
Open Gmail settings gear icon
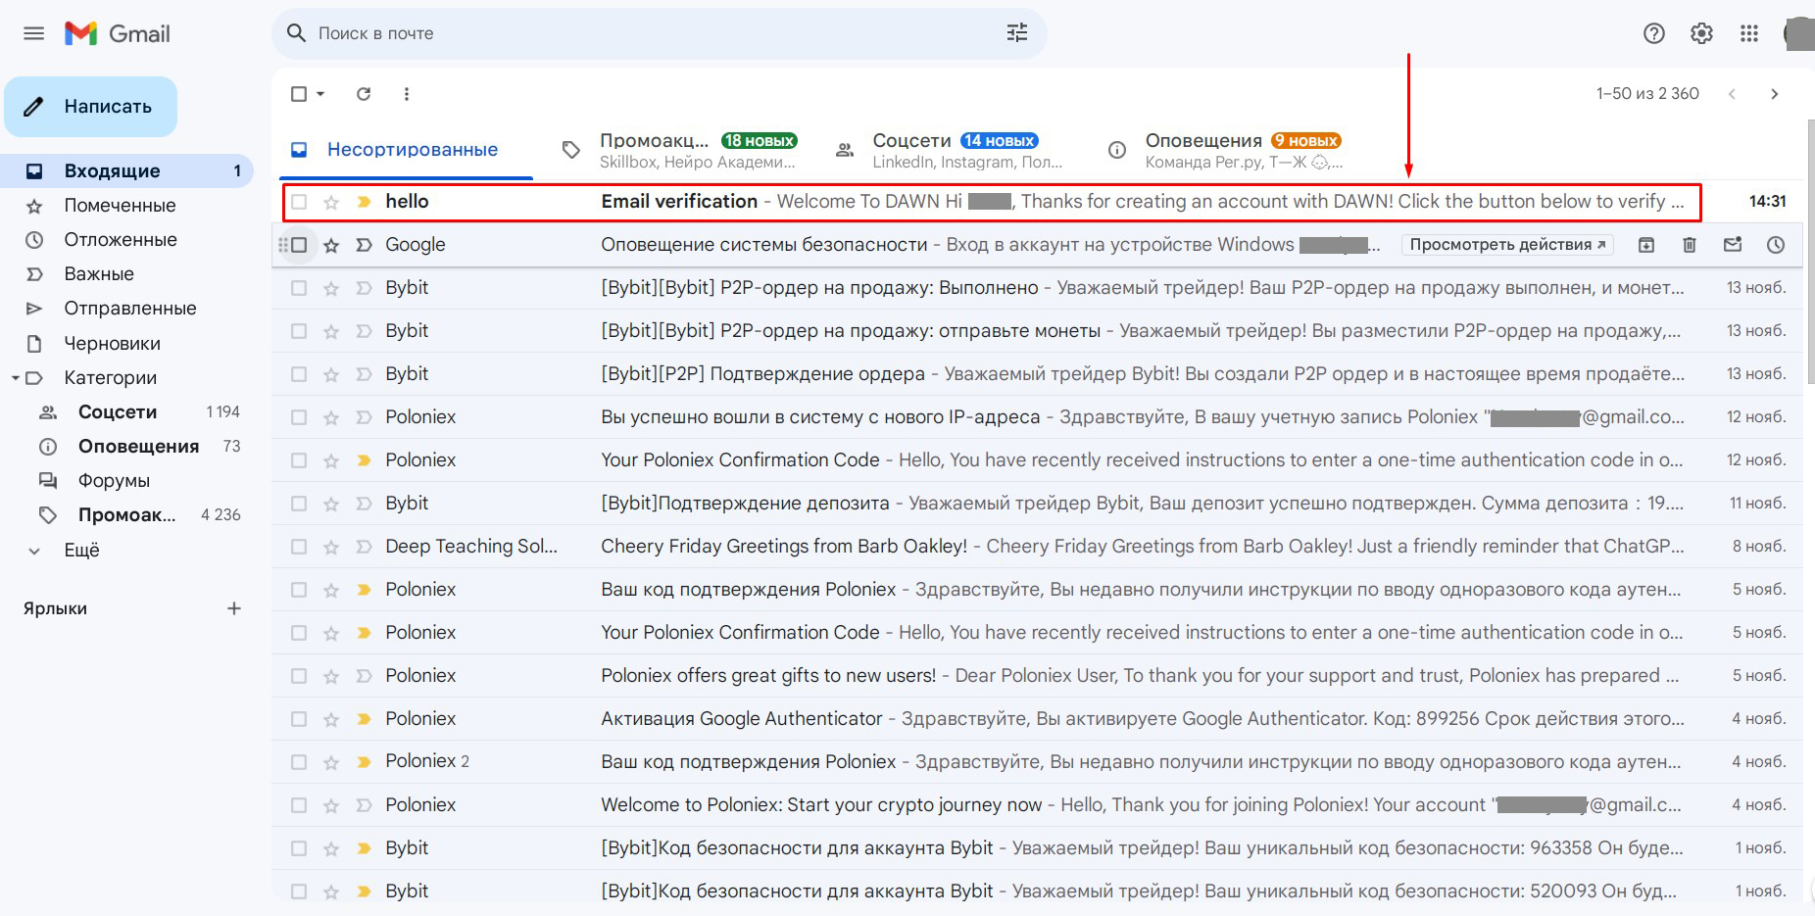pos(1701,33)
